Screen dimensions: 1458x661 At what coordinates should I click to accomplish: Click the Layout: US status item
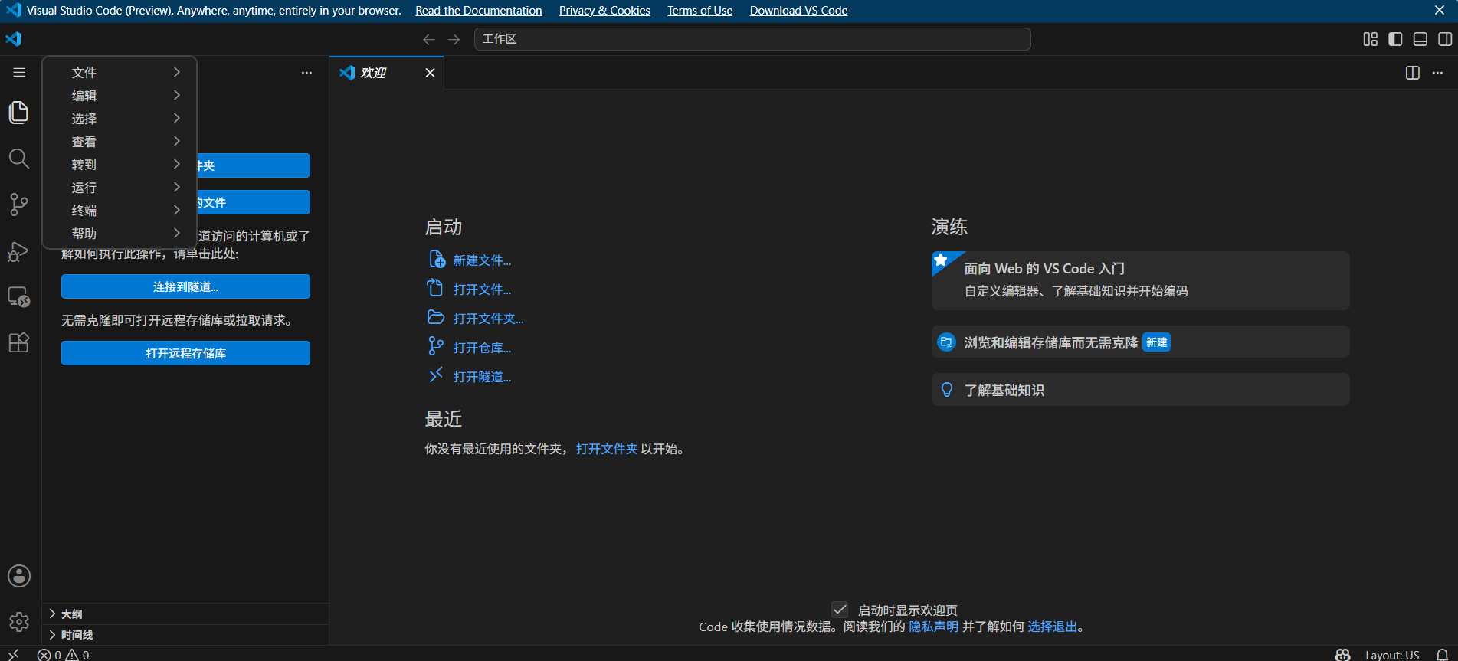point(1392,655)
